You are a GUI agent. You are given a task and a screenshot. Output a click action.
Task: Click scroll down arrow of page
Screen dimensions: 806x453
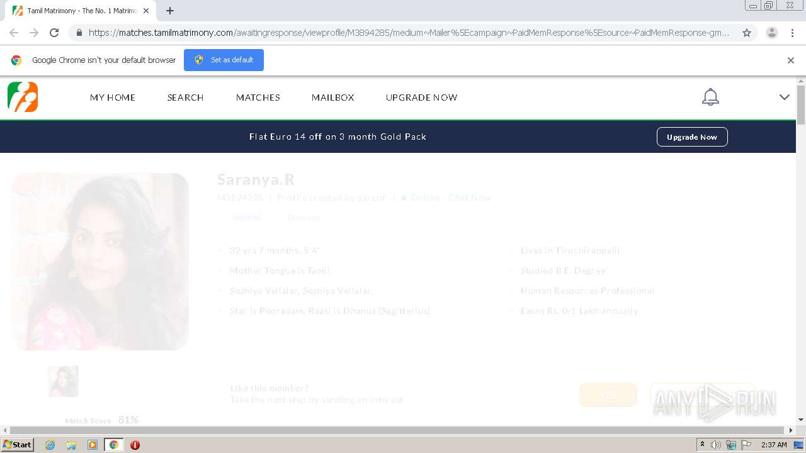pos(801,420)
